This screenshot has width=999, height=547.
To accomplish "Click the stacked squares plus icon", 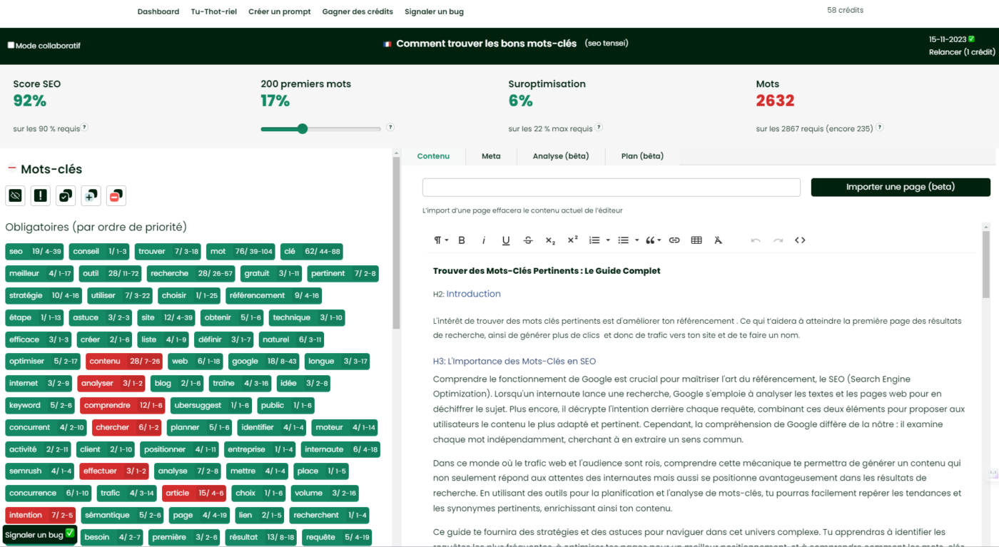I will 91,195.
